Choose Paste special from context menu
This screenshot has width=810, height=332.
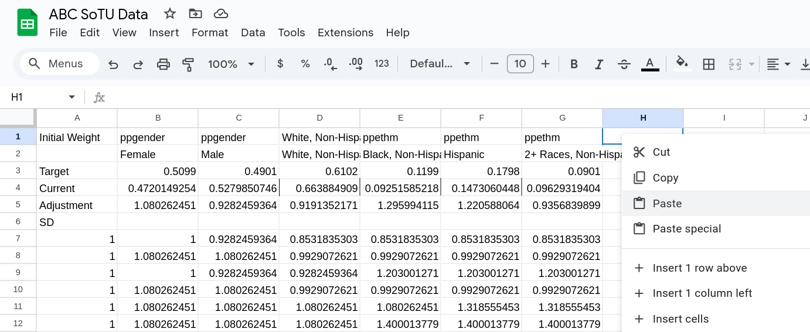pyautogui.click(x=686, y=229)
